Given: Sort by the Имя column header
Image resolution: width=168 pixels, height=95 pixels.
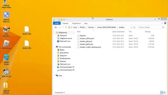Looking at the screenshot, I should (79, 32).
